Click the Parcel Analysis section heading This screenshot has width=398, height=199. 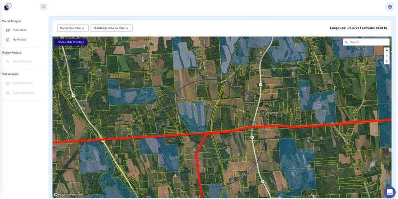pos(11,21)
